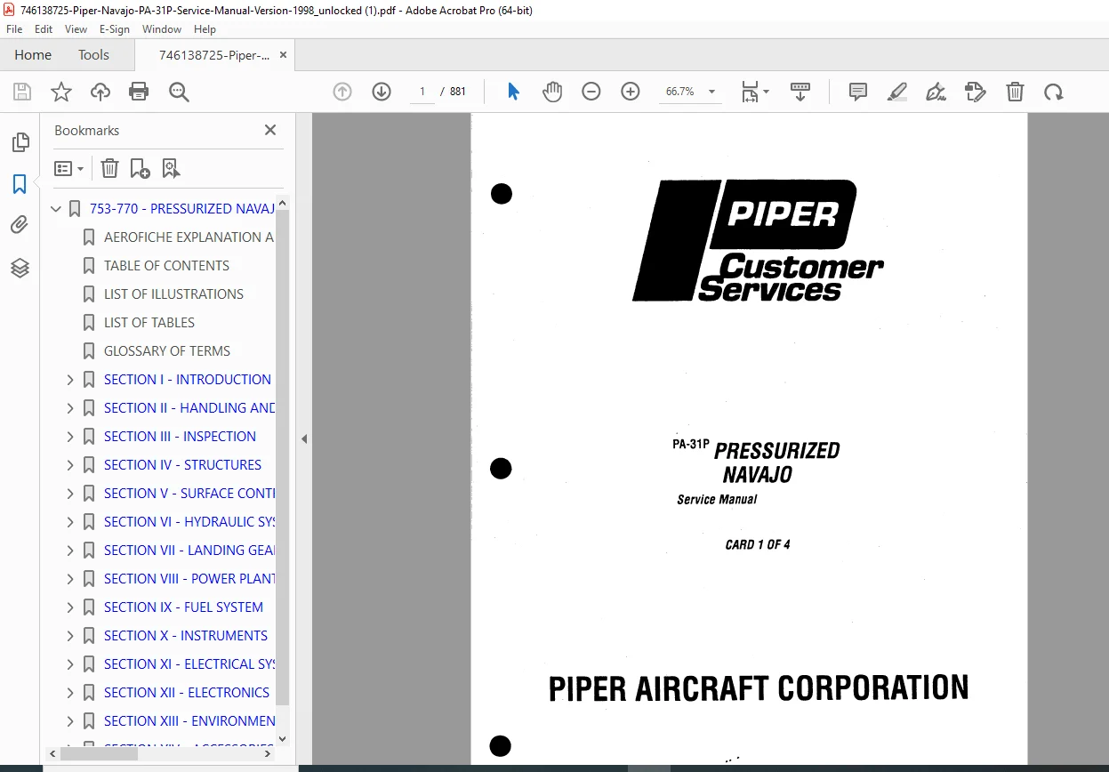The width and height of the screenshot is (1109, 772).
Task: Toggle the Bookmarks panel sidebar icon
Action: [20, 184]
